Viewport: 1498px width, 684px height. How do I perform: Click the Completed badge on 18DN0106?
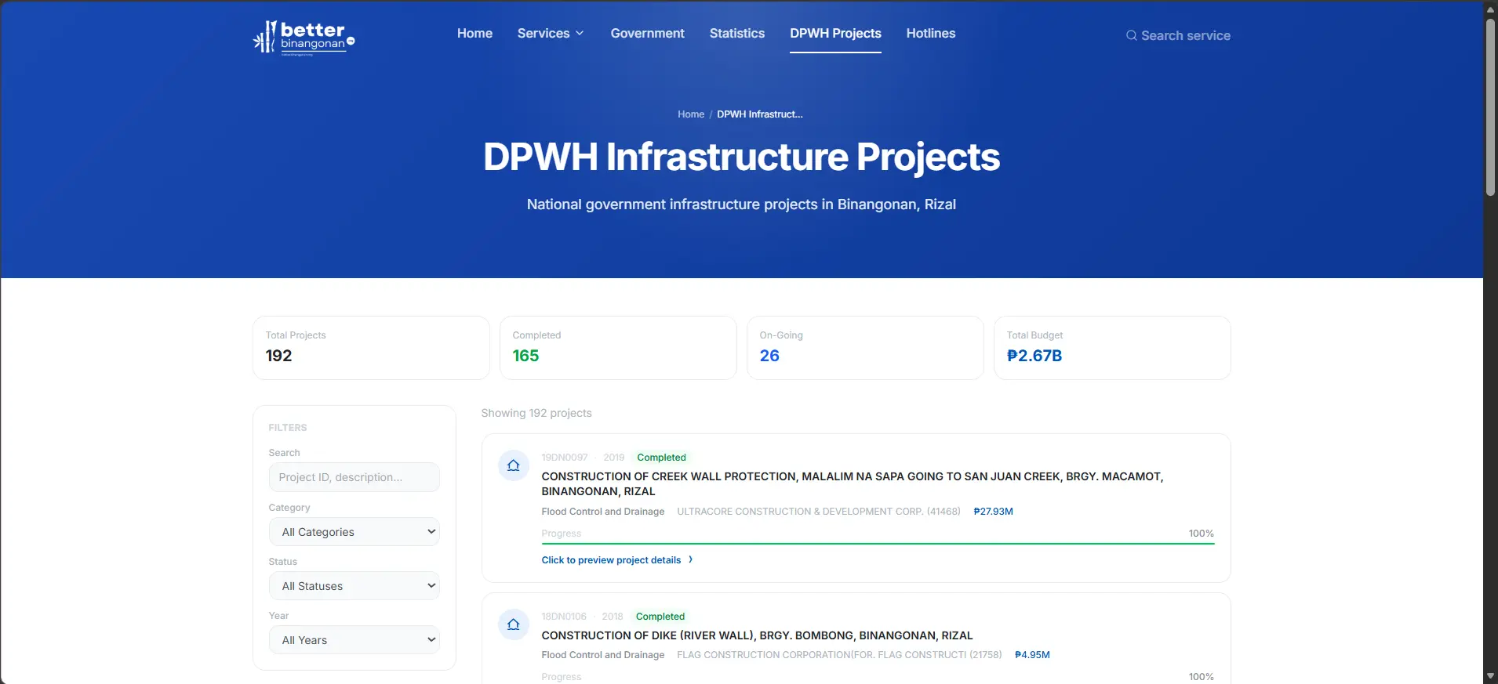660,617
